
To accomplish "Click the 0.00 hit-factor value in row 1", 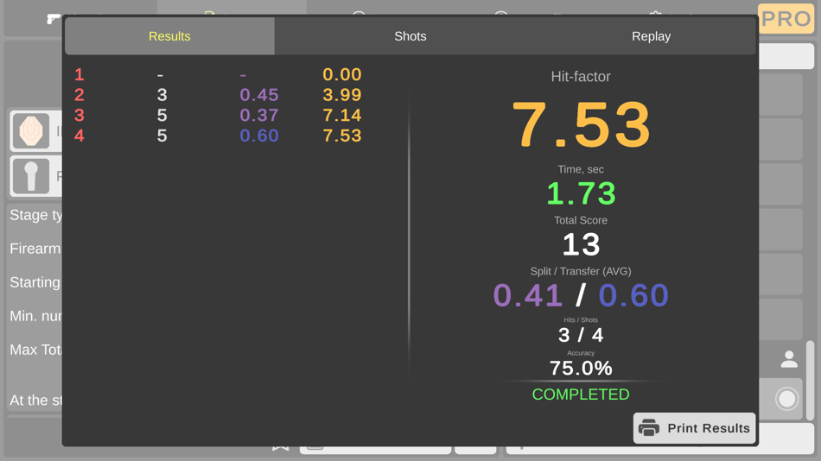I will 342,74.
